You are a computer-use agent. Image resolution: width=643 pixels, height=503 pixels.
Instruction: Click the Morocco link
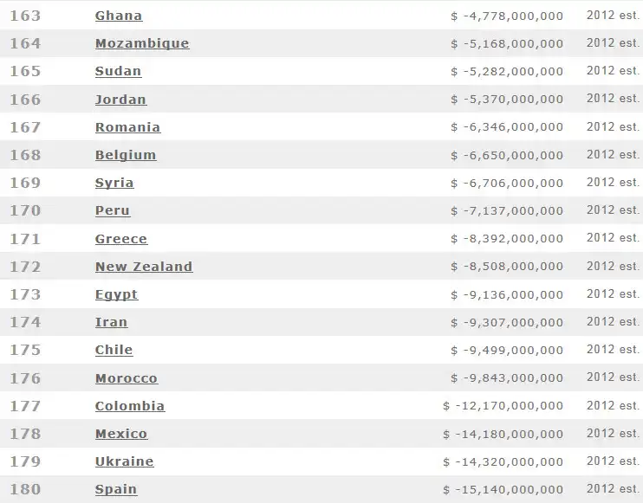pos(127,378)
